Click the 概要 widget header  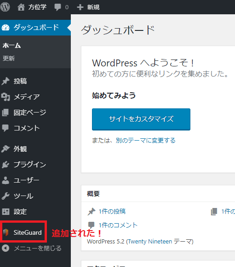(158, 194)
